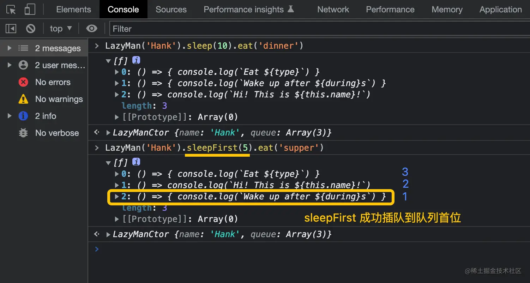This screenshot has height=283, width=530.
Task: Open the top JavaScript context dropdown
Action: pos(61,29)
